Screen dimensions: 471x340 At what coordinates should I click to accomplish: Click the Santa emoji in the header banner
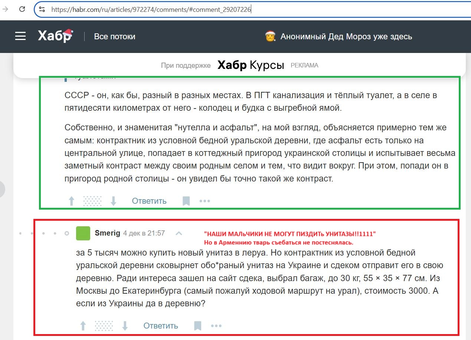pos(271,36)
